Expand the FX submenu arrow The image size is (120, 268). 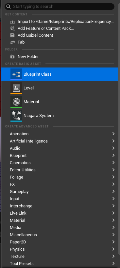tap(113, 184)
